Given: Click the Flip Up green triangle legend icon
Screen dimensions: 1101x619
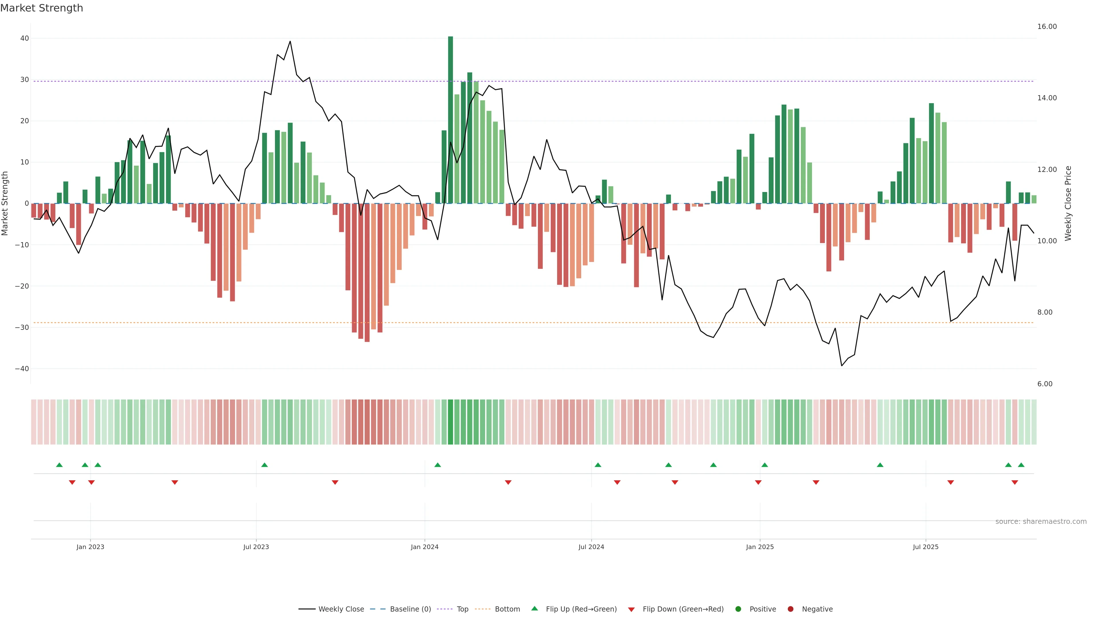Looking at the screenshot, I should coord(534,608).
